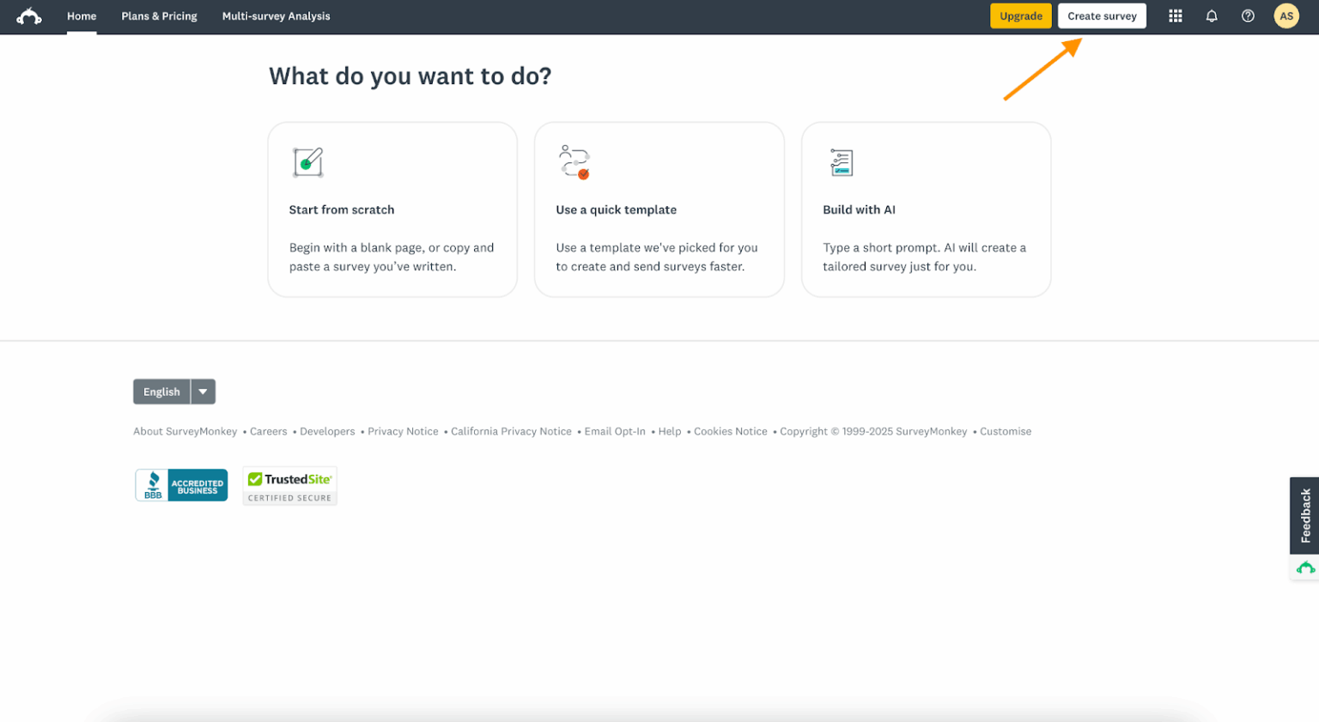Open the apps grid icon
Image resolution: width=1319 pixels, height=722 pixels.
[1175, 15]
